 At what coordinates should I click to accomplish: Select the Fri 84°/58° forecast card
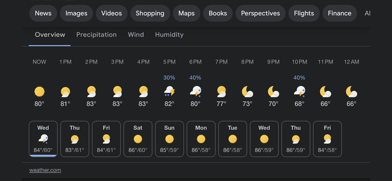(x=327, y=139)
